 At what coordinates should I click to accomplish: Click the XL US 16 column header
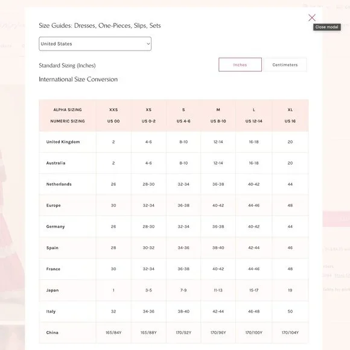coord(290,115)
